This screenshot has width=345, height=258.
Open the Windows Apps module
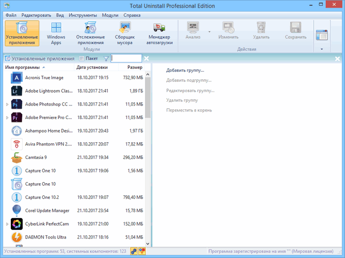[56, 33]
